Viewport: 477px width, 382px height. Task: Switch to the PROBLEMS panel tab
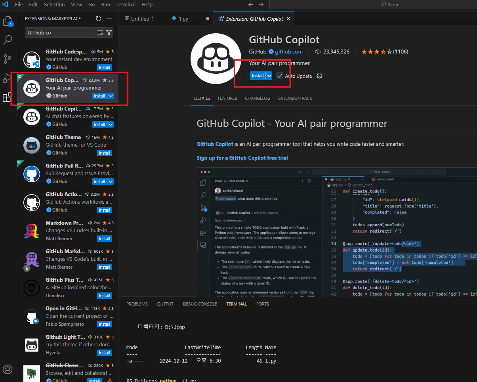137,304
